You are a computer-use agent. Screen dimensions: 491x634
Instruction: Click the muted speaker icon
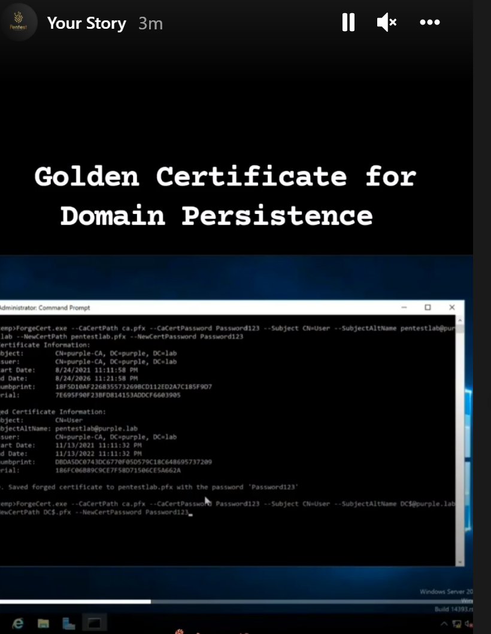(387, 22)
